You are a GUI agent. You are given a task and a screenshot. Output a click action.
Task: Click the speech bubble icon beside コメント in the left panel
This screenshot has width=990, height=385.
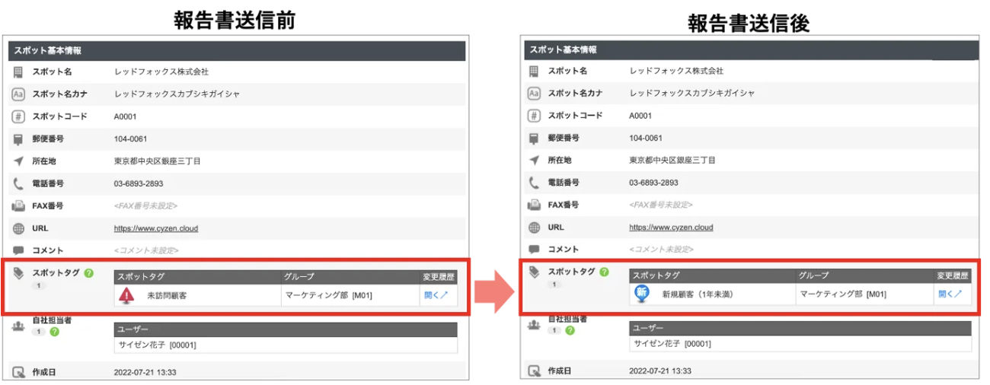coord(19,250)
